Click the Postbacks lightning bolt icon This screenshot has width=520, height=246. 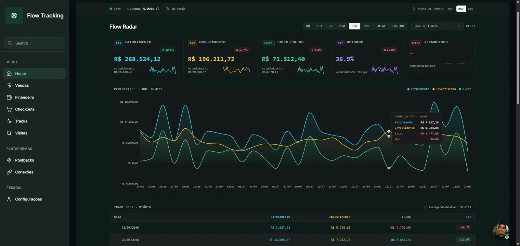click(9, 160)
